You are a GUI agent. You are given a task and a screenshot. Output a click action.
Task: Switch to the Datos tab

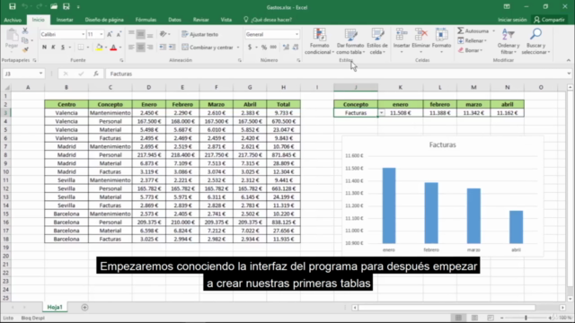174,20
